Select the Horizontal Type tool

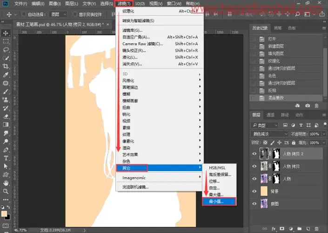coord(6,158)
